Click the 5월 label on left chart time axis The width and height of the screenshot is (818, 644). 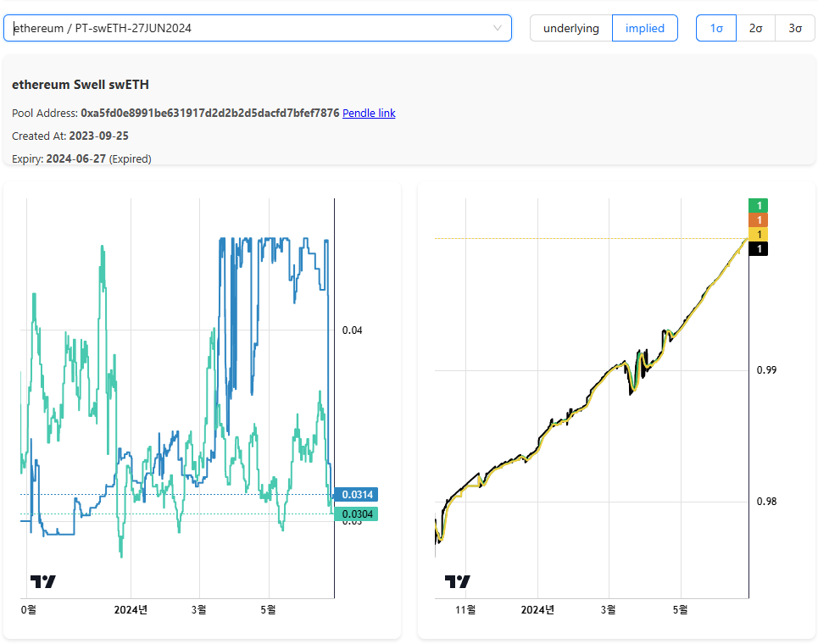tap(268, 609)
